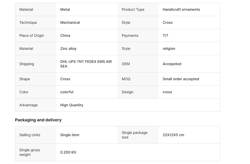Select the "China" origin value

[x=65, y=36]
